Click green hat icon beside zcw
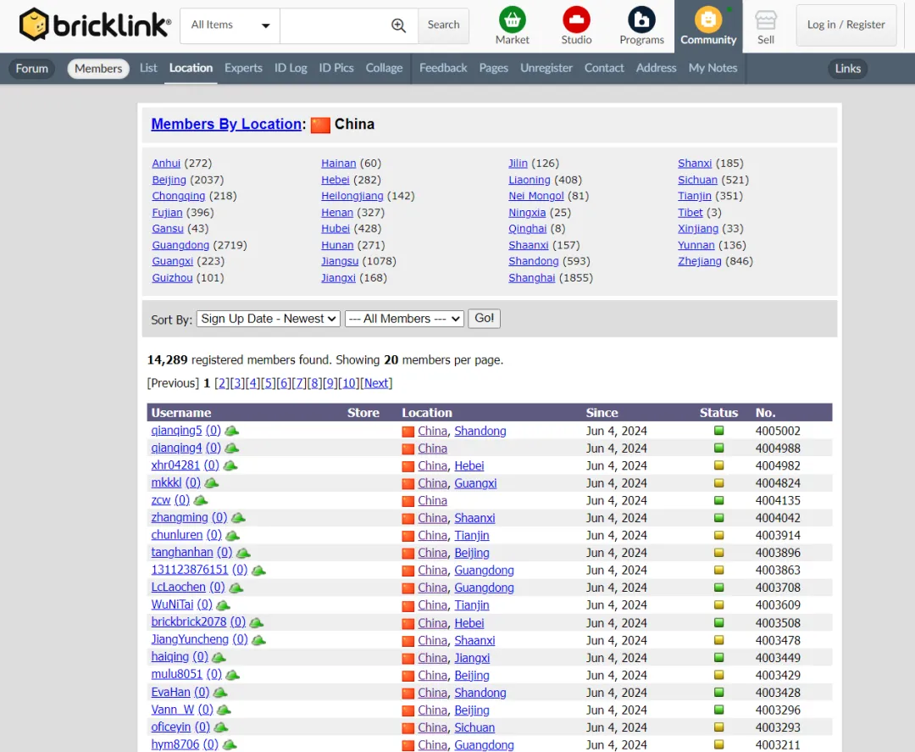The width and height of the screenshot is (915, 752). (200, 501)
